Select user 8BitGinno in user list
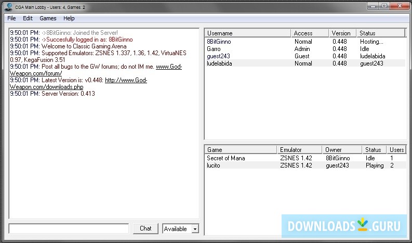This screenshot has width=412, height=243. coord(219,42)
